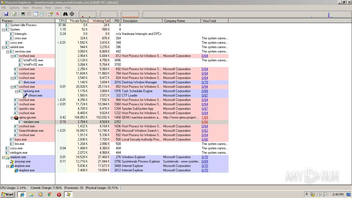Image resolution: width=352 pixels, height=198 pixels.
Task: Collapse the svchost.exe node above dwm.exe
Action: pos(12,78)
